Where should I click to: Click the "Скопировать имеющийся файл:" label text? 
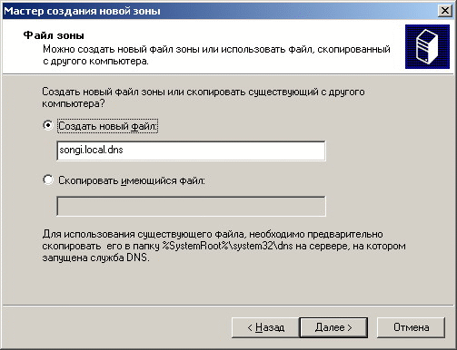(x=132, y=180)
